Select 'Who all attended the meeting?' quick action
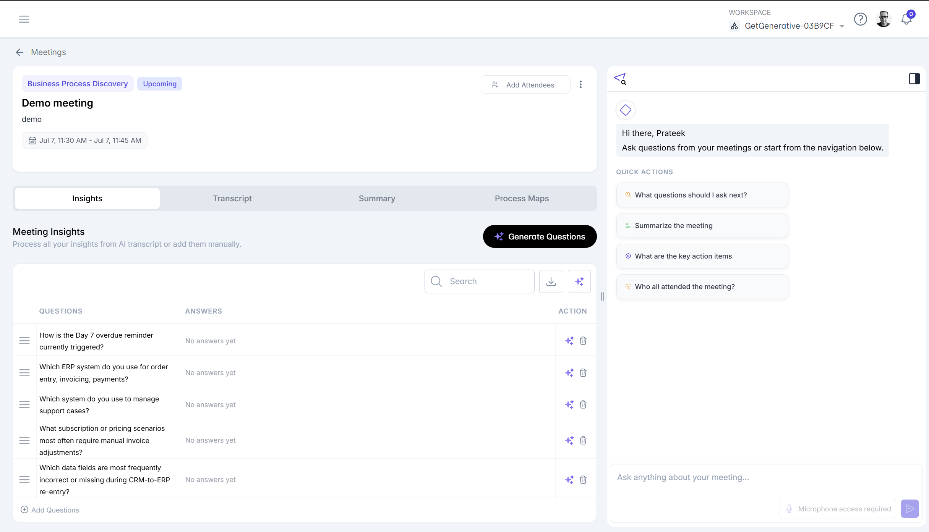Viewport: 929px width, 532px height. tap(702, 287)
